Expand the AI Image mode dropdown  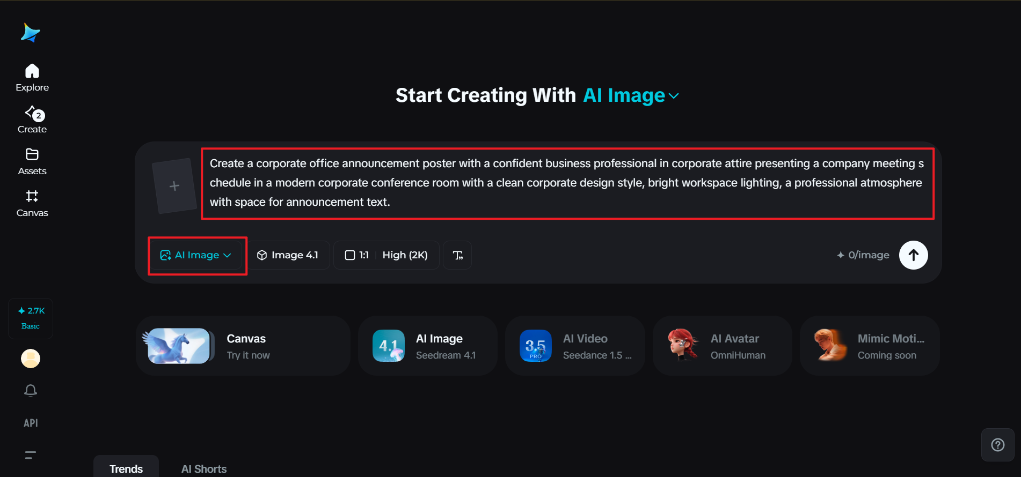[196, 255]
